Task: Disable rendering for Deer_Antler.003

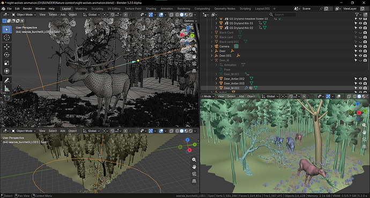Action: pos(365,83)
